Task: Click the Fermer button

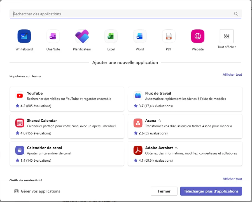Action: pos(164,191)
